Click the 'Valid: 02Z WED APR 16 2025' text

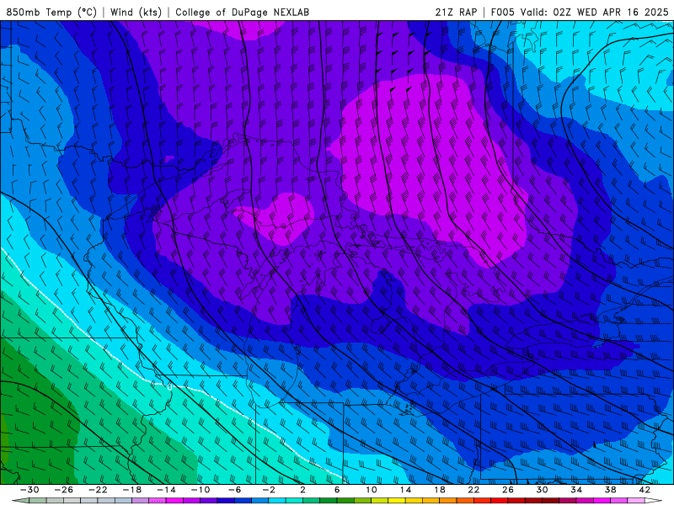coord(595,12)
